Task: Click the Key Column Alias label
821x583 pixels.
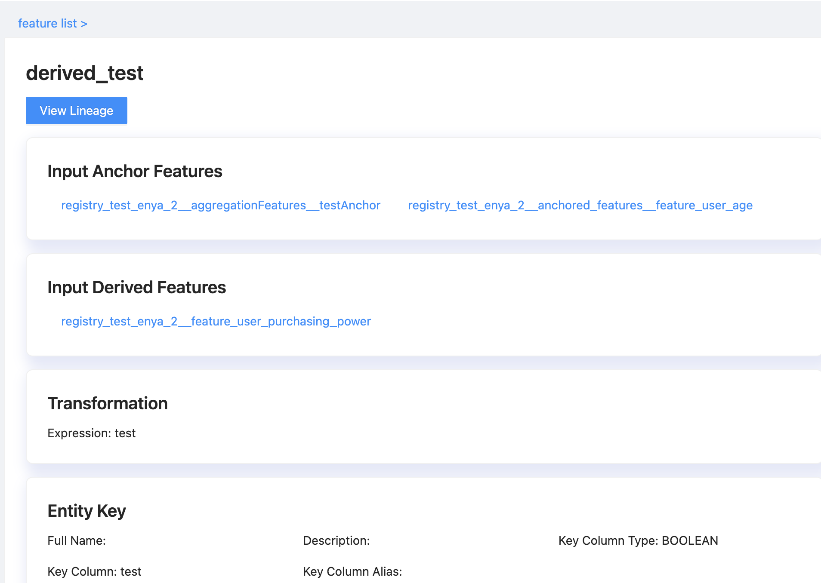Action: (352, 571)
